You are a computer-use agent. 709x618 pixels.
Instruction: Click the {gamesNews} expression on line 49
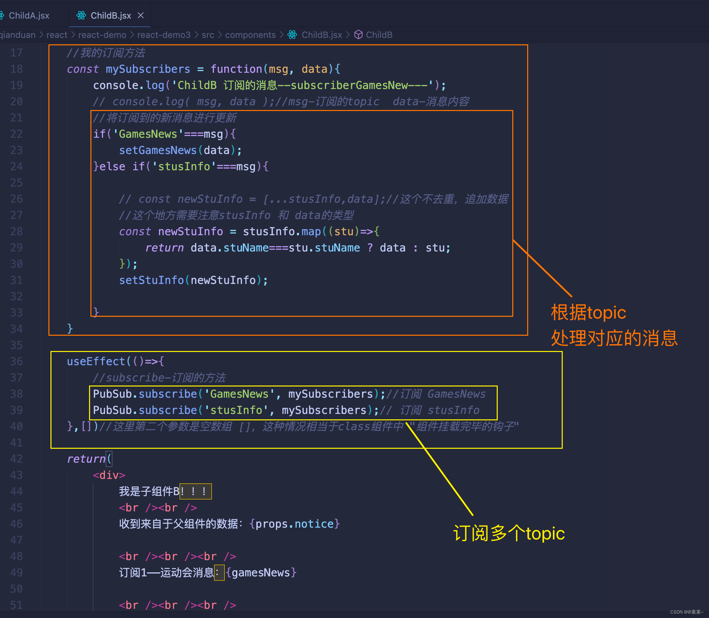(x=261, y=572)
